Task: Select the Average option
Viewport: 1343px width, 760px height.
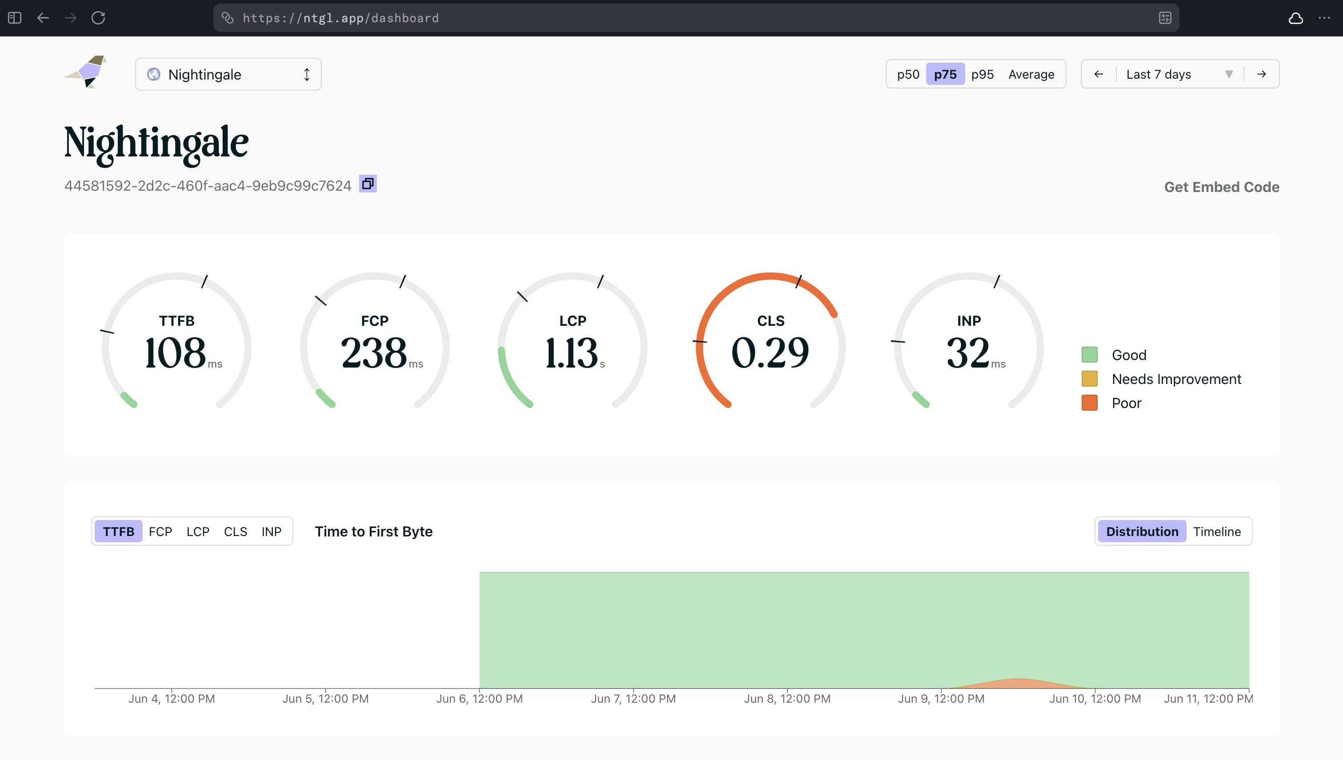Action: [x=1031, y=74]
